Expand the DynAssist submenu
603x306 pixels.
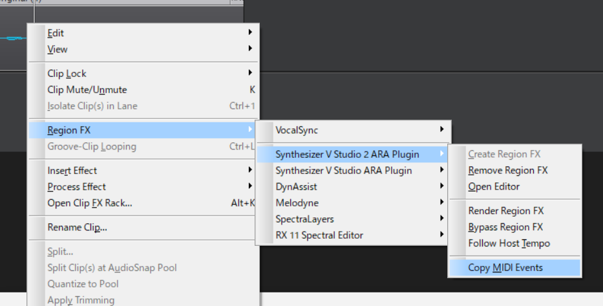(x=352, y=187)
